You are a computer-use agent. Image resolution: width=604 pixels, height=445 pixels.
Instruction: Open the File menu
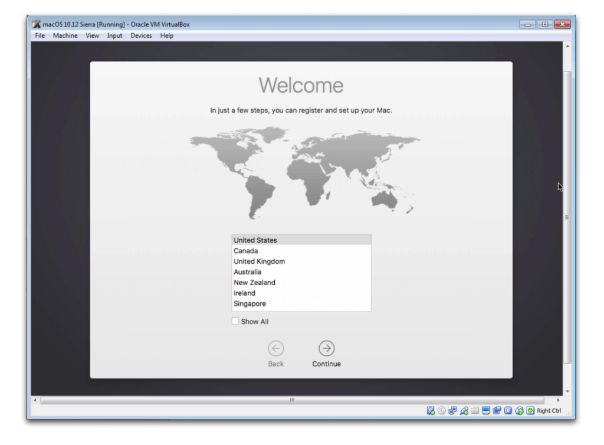tap(40, 35)
